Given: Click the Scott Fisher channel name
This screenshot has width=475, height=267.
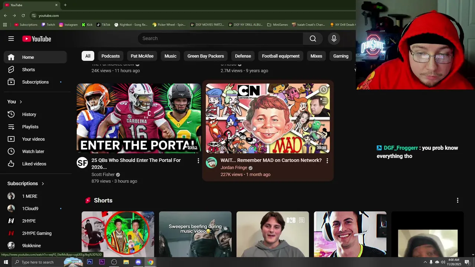Looking at the screenshot, I should [x=103, y=175].
